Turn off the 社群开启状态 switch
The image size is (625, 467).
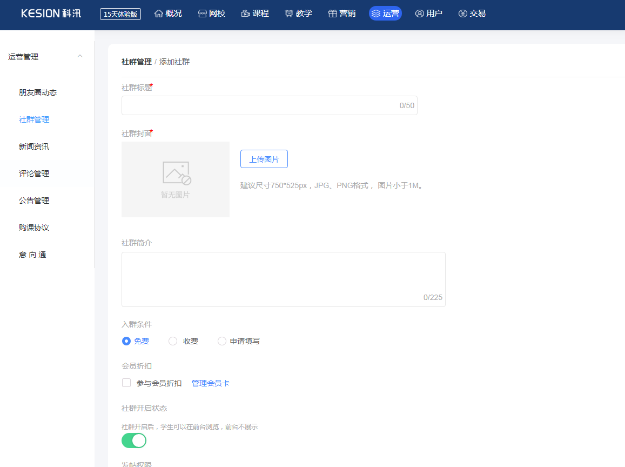pos(134,441)
